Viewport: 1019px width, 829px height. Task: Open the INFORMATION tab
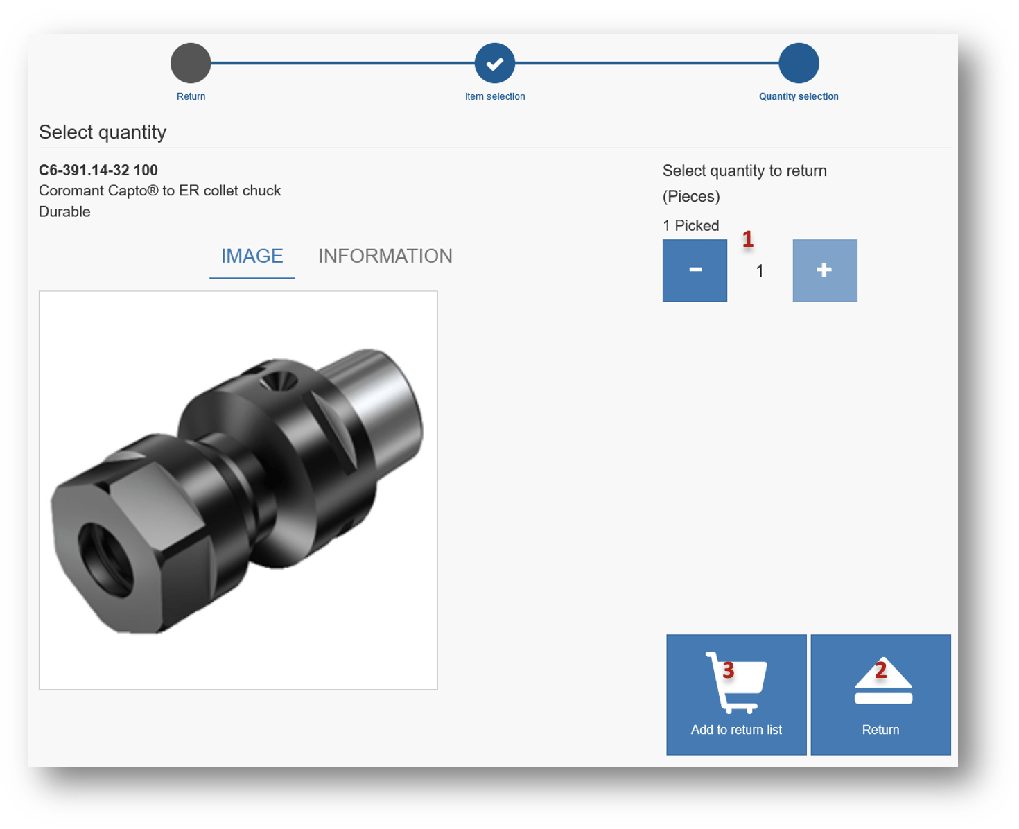[385, 256]
